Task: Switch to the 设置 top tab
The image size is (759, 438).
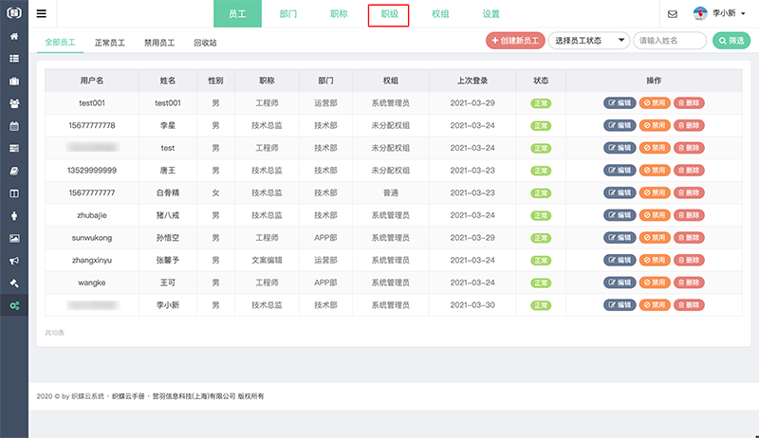Action: tap(491, 13)
